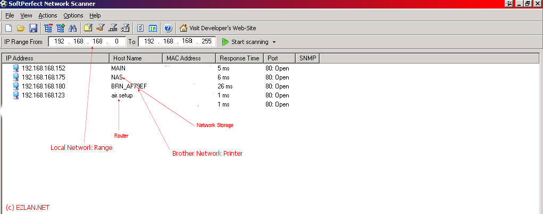Click the house icon for developer site

183,28
